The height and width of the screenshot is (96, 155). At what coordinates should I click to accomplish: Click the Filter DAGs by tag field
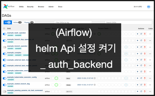(73, 22)
